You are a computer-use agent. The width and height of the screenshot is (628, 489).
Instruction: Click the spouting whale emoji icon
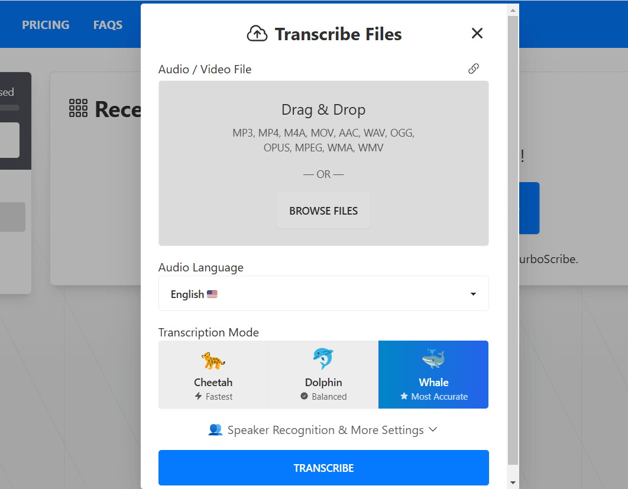[x=433, y=359]
